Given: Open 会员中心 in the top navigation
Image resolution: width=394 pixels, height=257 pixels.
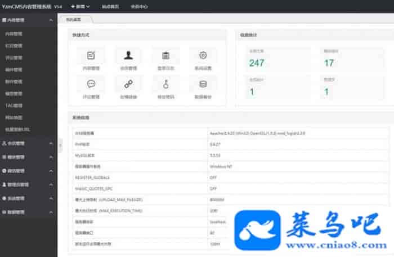Looking at the screenshot, I should pos(139,7).
